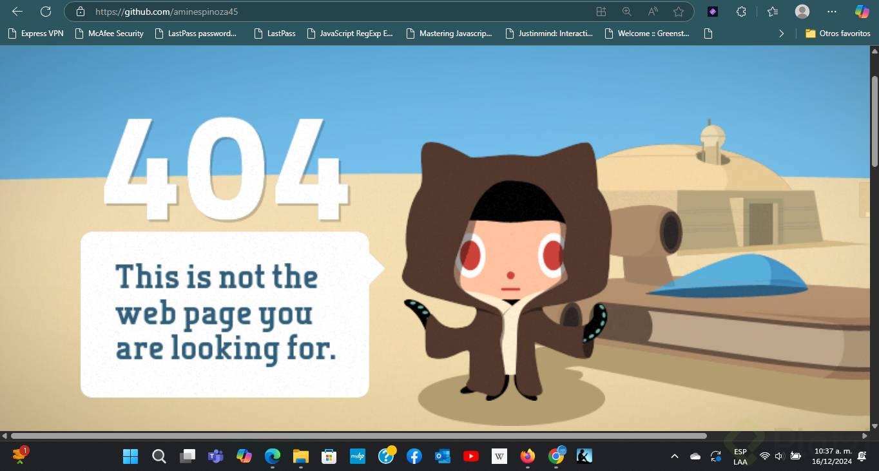The image size is (879, 471).
Task: Open Facebook from the taskbar
Action: [x=414, y=456]
